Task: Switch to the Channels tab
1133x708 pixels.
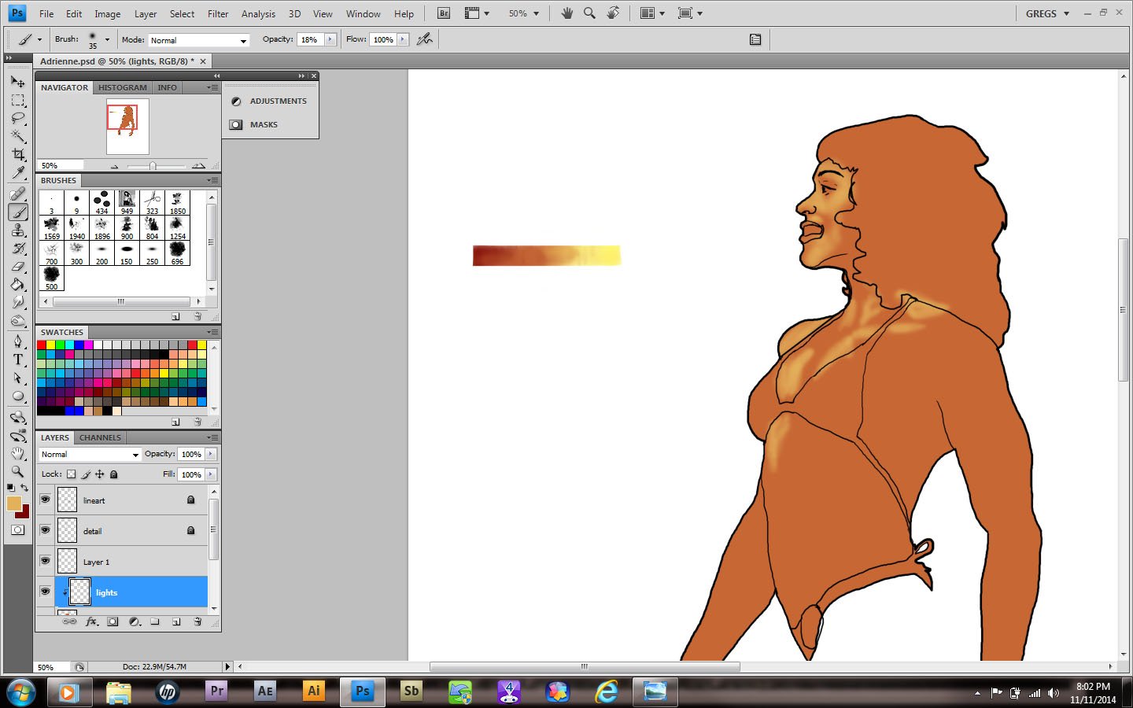Action: pos(100,437)
